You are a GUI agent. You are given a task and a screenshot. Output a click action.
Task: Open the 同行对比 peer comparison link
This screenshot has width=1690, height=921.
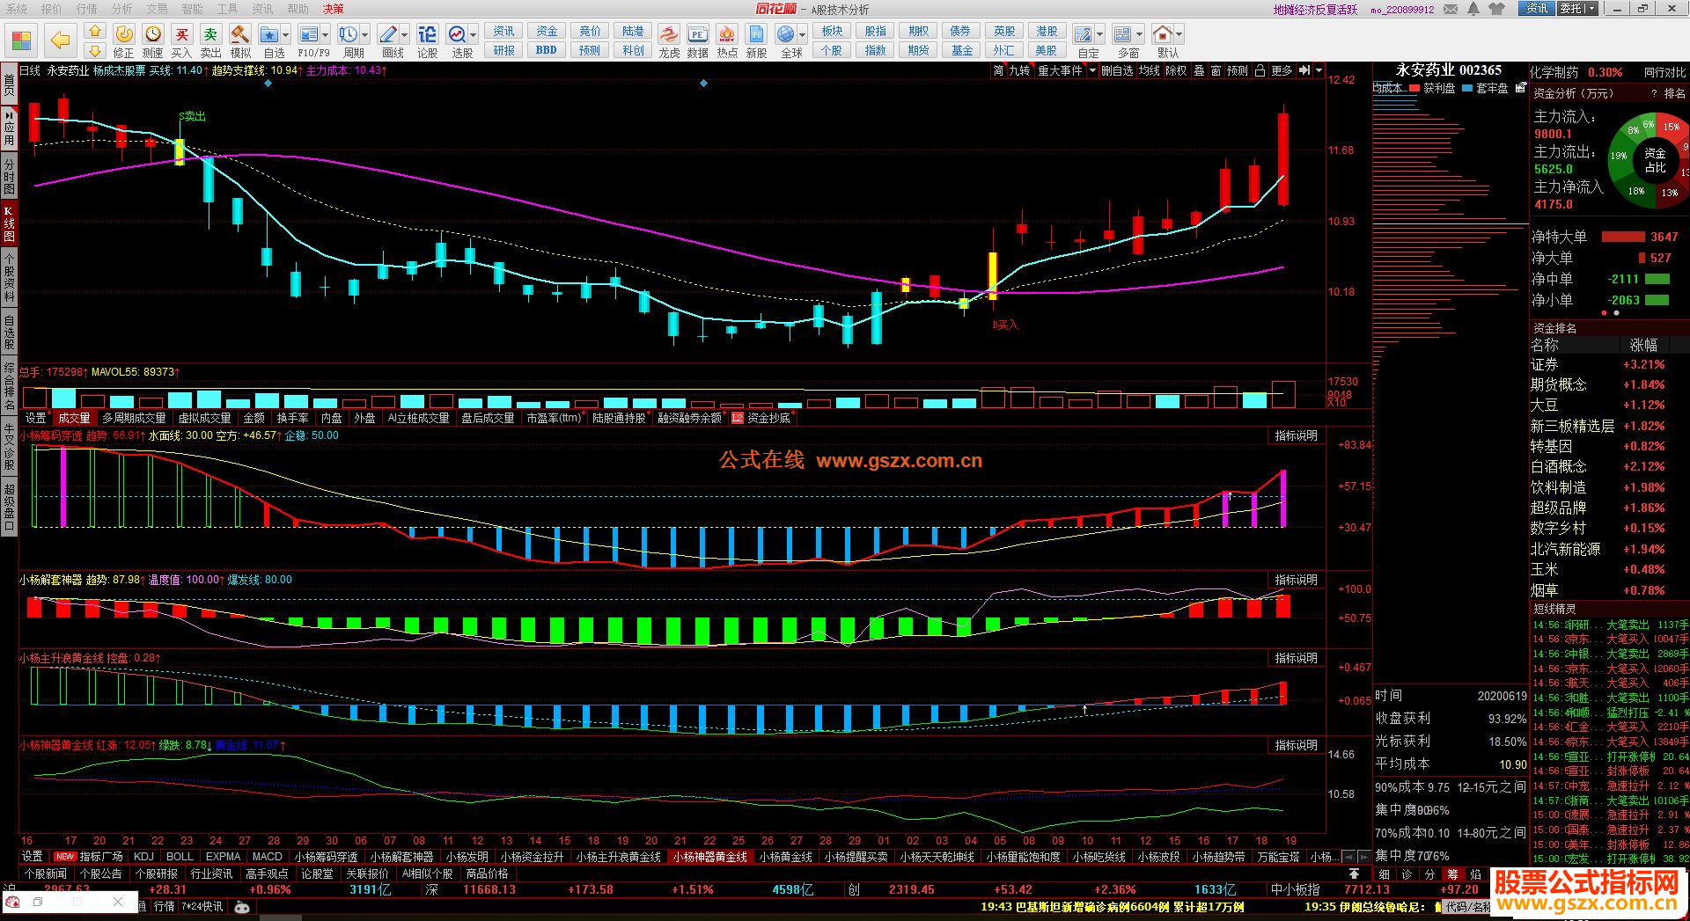[x=1665, y=72]
